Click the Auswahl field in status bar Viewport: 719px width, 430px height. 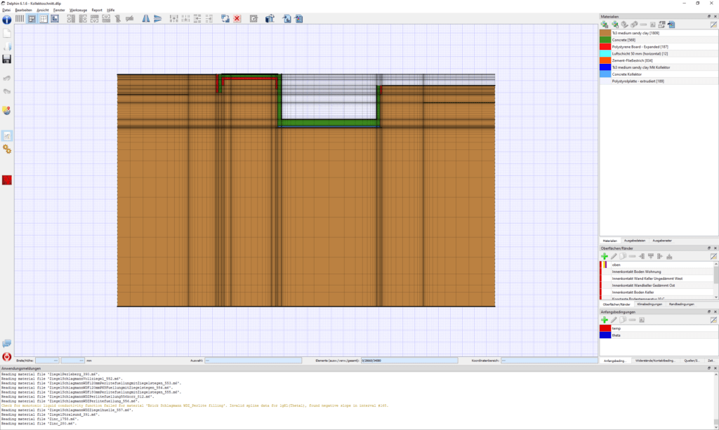tap(253, 361)
